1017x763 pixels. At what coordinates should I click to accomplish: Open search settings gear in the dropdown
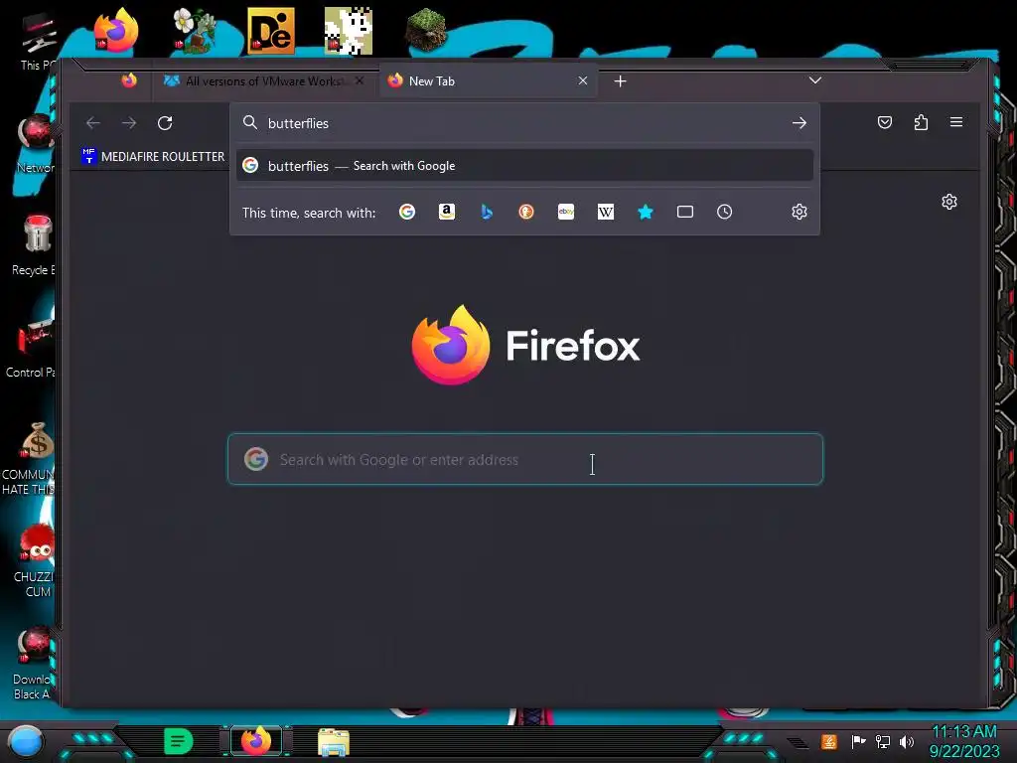799,212
